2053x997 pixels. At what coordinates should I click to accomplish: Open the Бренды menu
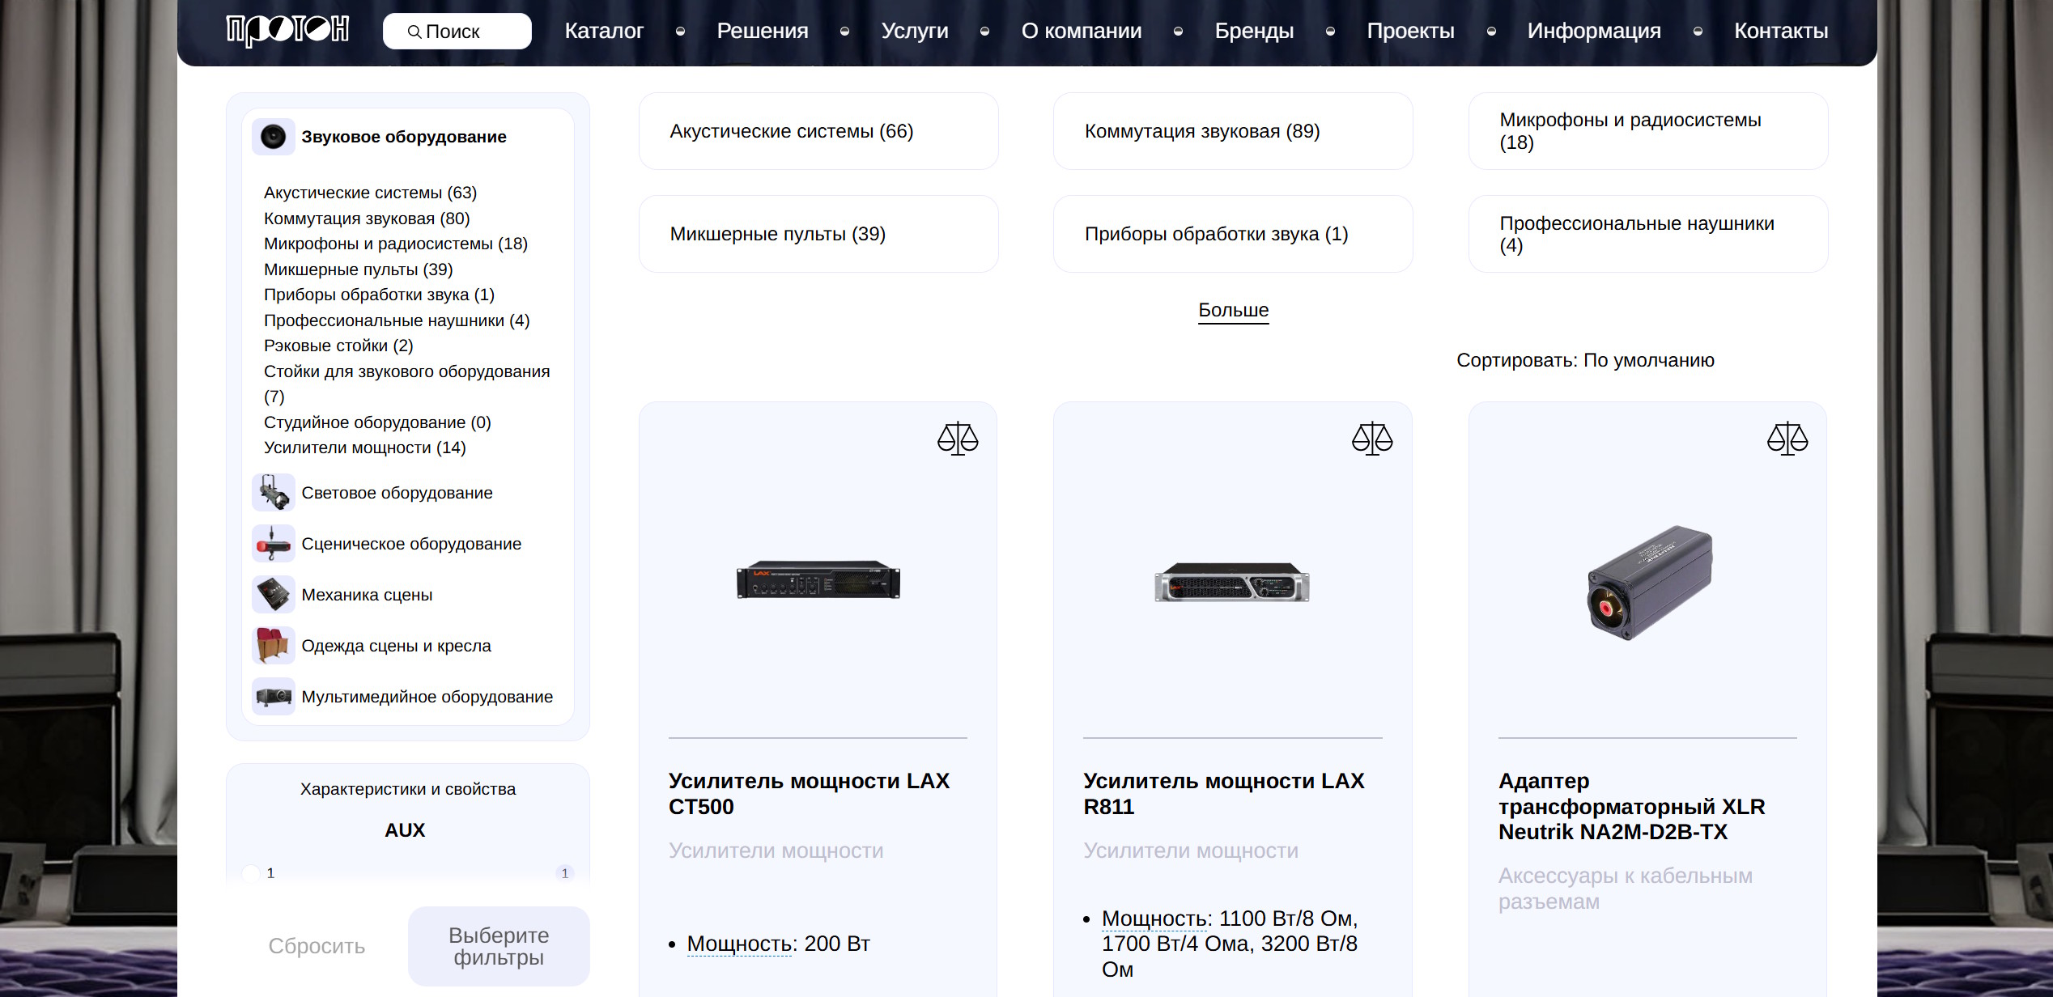tap(1254, 31)
